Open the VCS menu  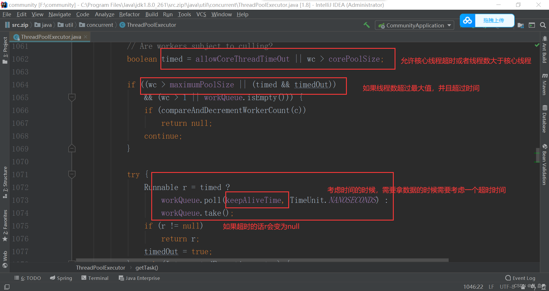point(201,15)
